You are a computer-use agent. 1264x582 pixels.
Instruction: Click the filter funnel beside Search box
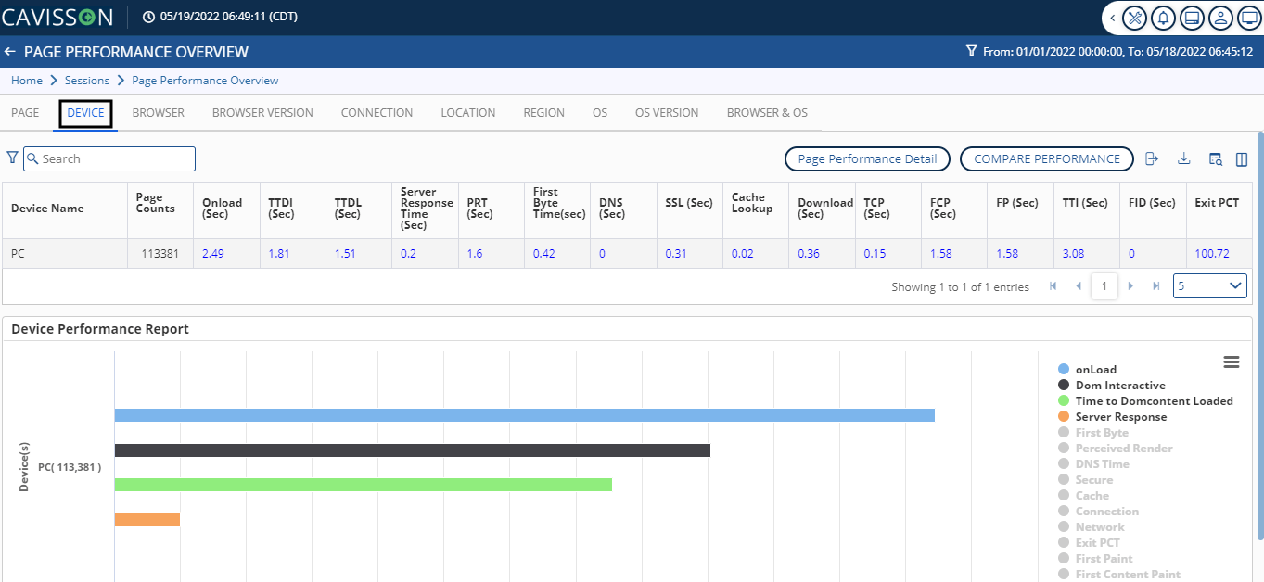[12, 158]
